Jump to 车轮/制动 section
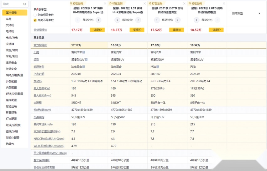 [x=12, y=56]
